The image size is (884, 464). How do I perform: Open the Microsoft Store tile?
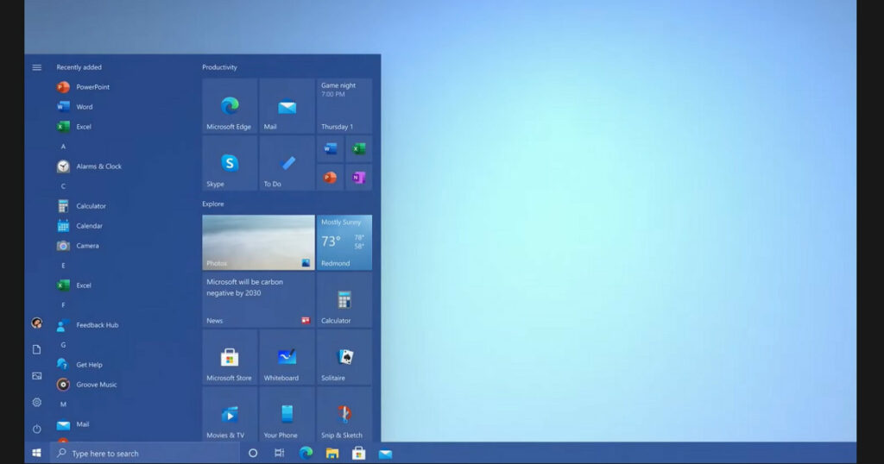coord(230,357)
